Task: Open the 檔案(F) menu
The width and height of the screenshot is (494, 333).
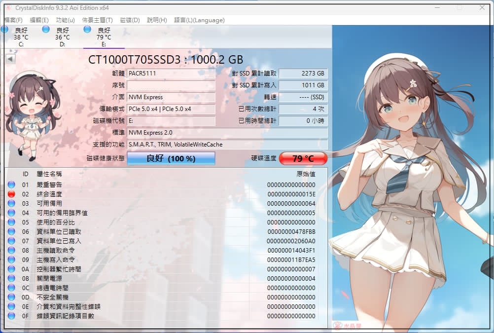Action: click(x=13, y=20)
